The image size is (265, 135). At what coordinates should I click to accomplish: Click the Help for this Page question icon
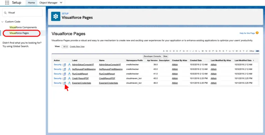257,33
